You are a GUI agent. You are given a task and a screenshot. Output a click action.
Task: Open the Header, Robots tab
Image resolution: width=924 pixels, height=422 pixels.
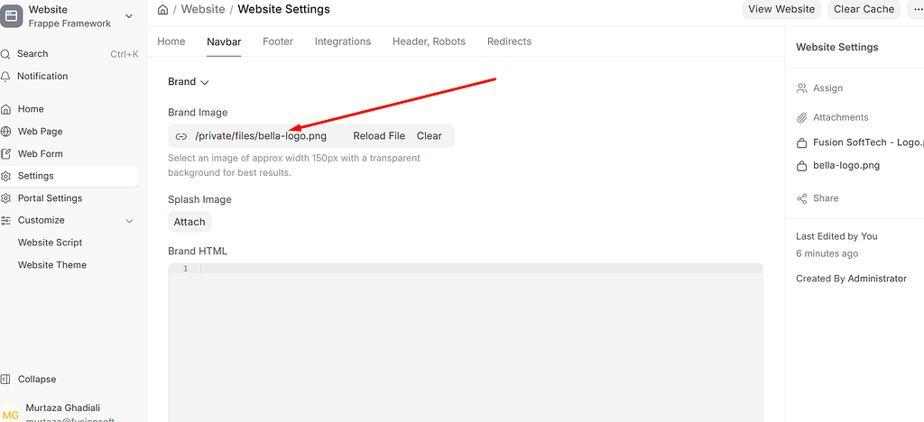coord(429,41)
